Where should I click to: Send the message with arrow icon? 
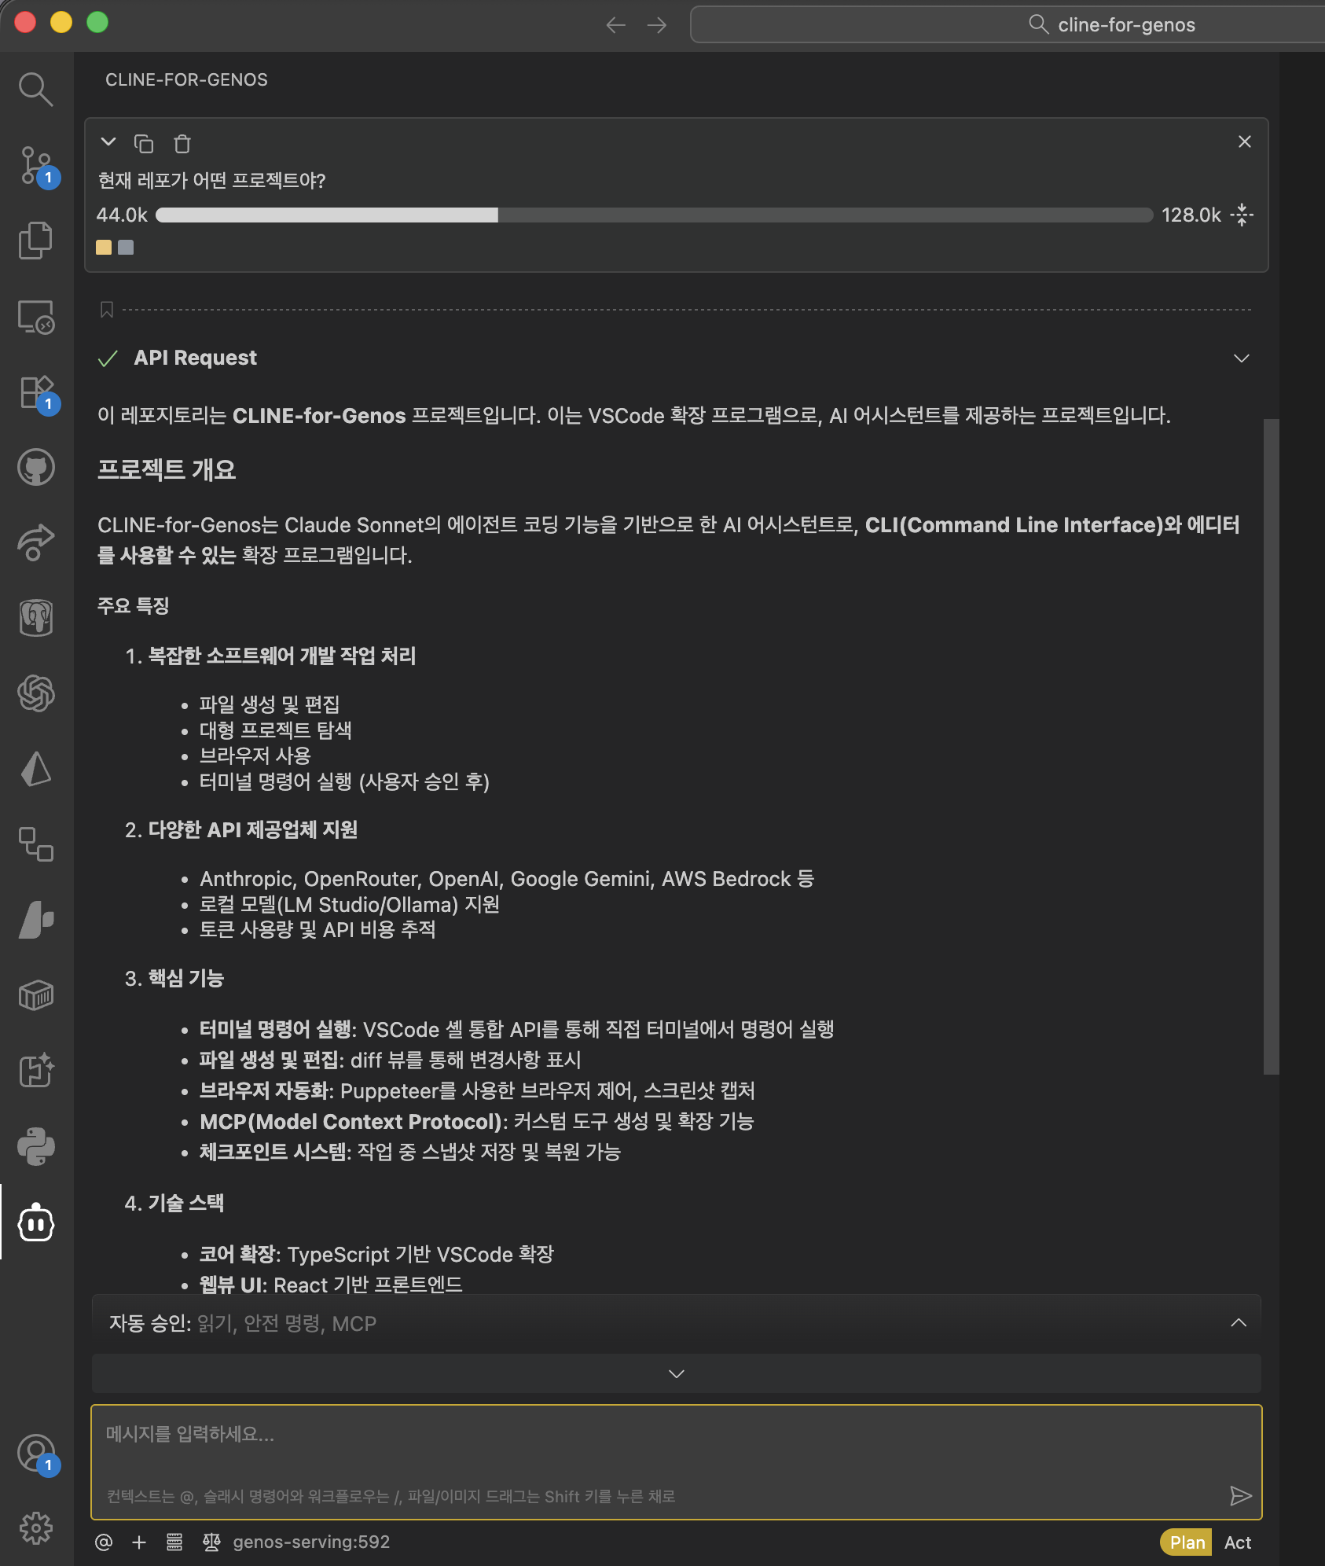click(x=1240, y=1495)
